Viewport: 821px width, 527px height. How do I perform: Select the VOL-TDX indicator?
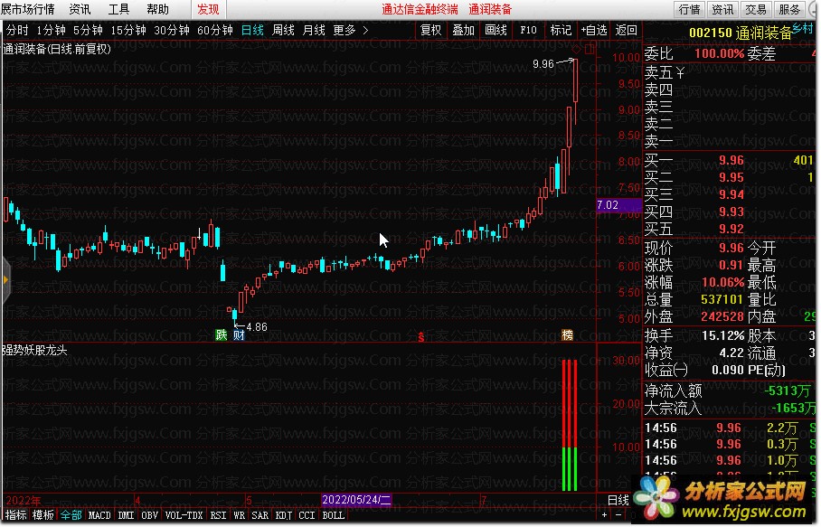(x=184, y=515)
